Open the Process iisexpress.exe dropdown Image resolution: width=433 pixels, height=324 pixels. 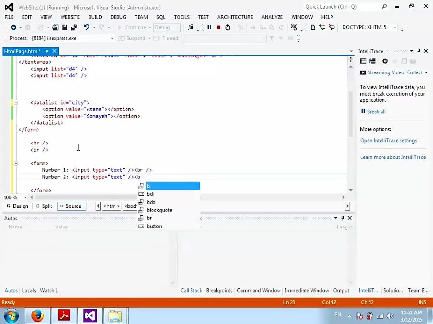[x=112, y=38]
